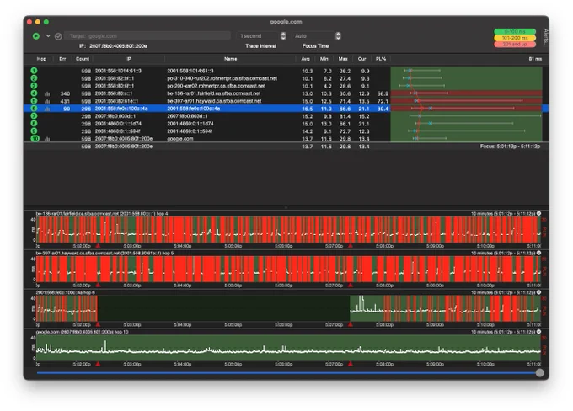Open options arrow on hop 6 timeline graph
This screenshot has width=573, height=411.
[538, 292]
